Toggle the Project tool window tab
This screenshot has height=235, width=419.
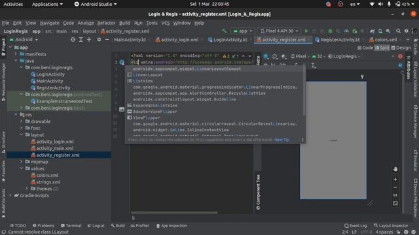pyautogui.click(x=3, y=47)
